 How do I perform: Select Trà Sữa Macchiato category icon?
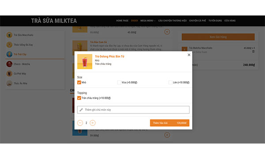9,35
